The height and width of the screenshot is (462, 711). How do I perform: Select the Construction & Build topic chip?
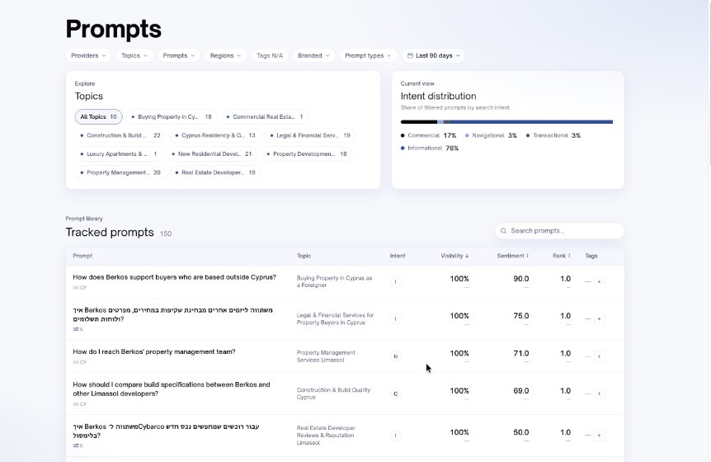point(120,135)
